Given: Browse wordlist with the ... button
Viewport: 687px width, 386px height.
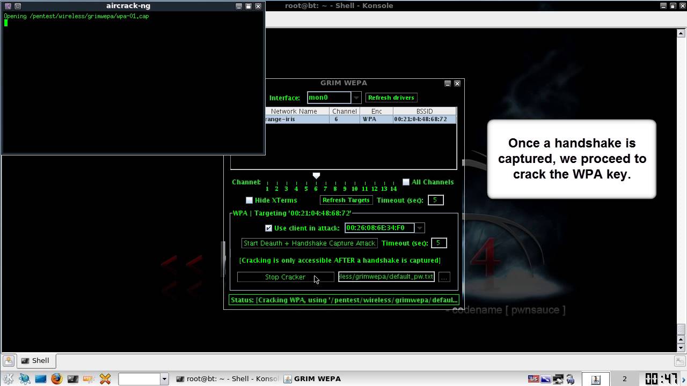Looking at the screenshot, I should pos(444,277).
